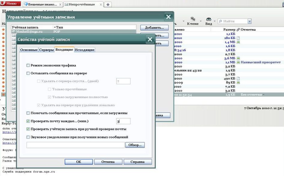This screenshot has width=284, height=176.
Task: Open the Opera Меню button
Action: [x=11, y=4]
